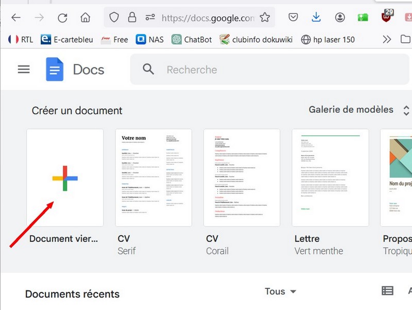Viewport: 412px width, 310px height.
Task: Reload the page with the refresh icon
Action: click(62, 18)
